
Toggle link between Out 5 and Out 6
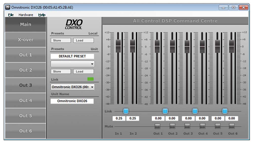pyautogui.click(x=225, y=111)
